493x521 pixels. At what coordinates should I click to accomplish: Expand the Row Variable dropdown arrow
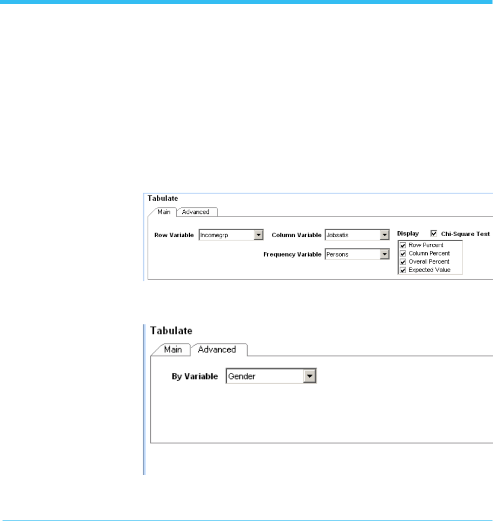click(259, 235)
